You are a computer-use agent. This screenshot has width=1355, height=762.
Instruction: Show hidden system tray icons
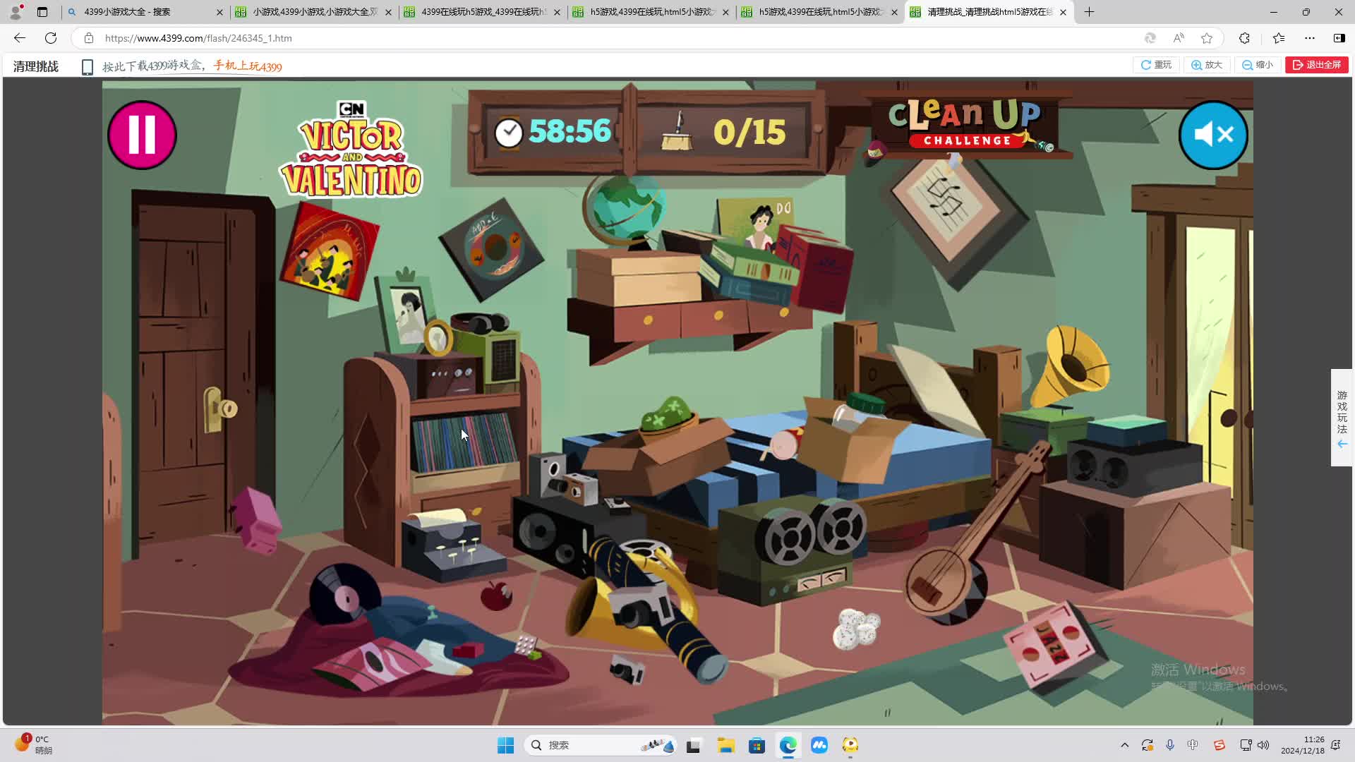coord(1125,745)
